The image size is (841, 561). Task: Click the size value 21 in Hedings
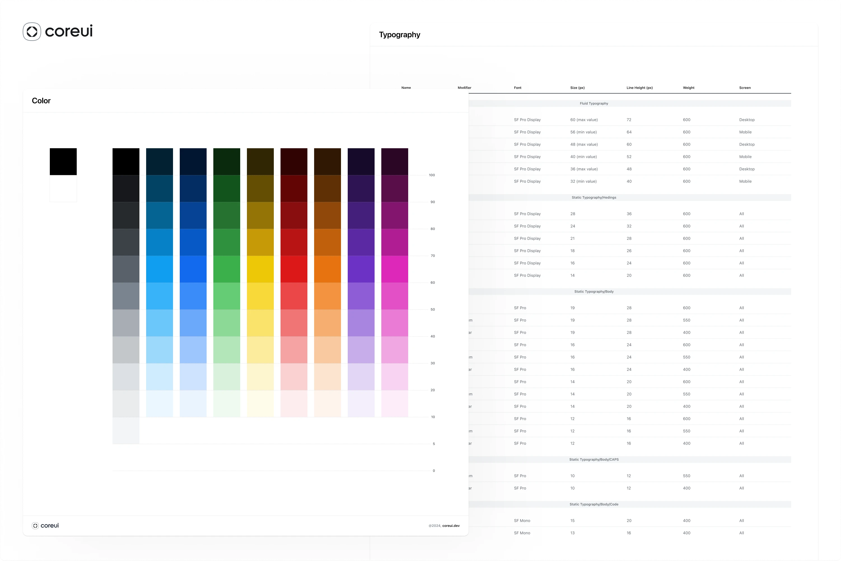coord(572,239)
